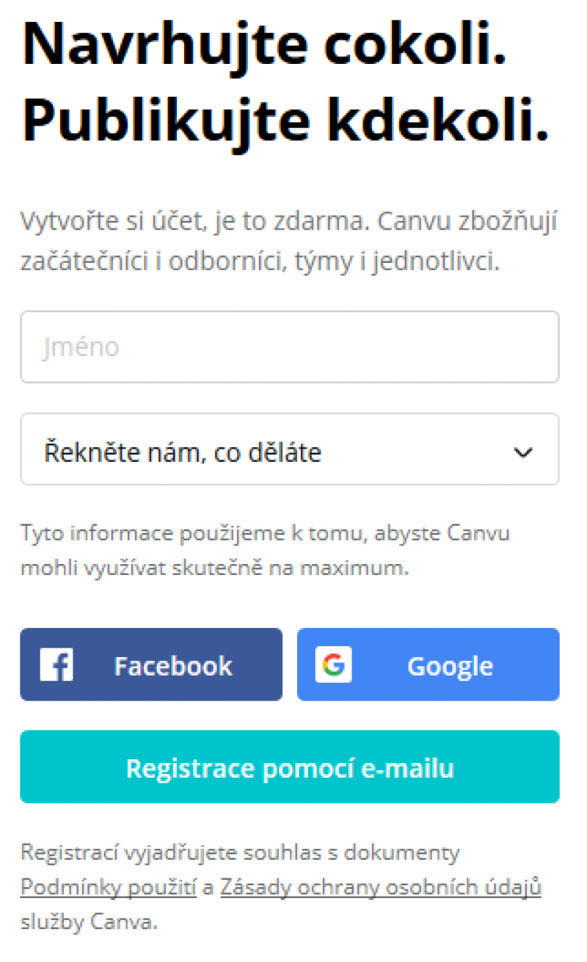Open the "Řekněte nám, co děláte" dropdown
Screen dimensions: 587x962
(x=289, y=449)
